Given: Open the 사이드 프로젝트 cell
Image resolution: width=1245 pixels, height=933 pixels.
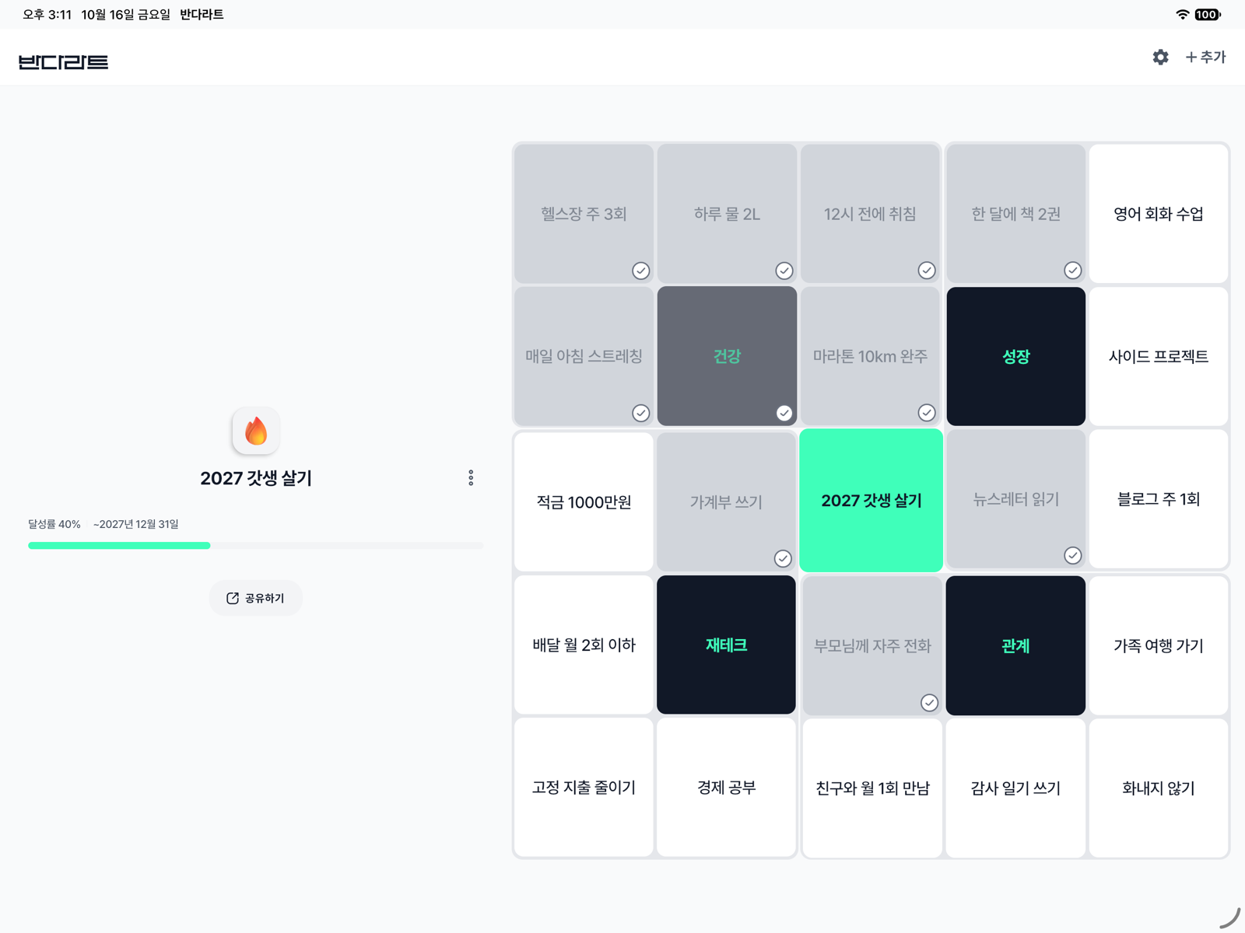Looking at the screenshot, I should coord(1159,356).
